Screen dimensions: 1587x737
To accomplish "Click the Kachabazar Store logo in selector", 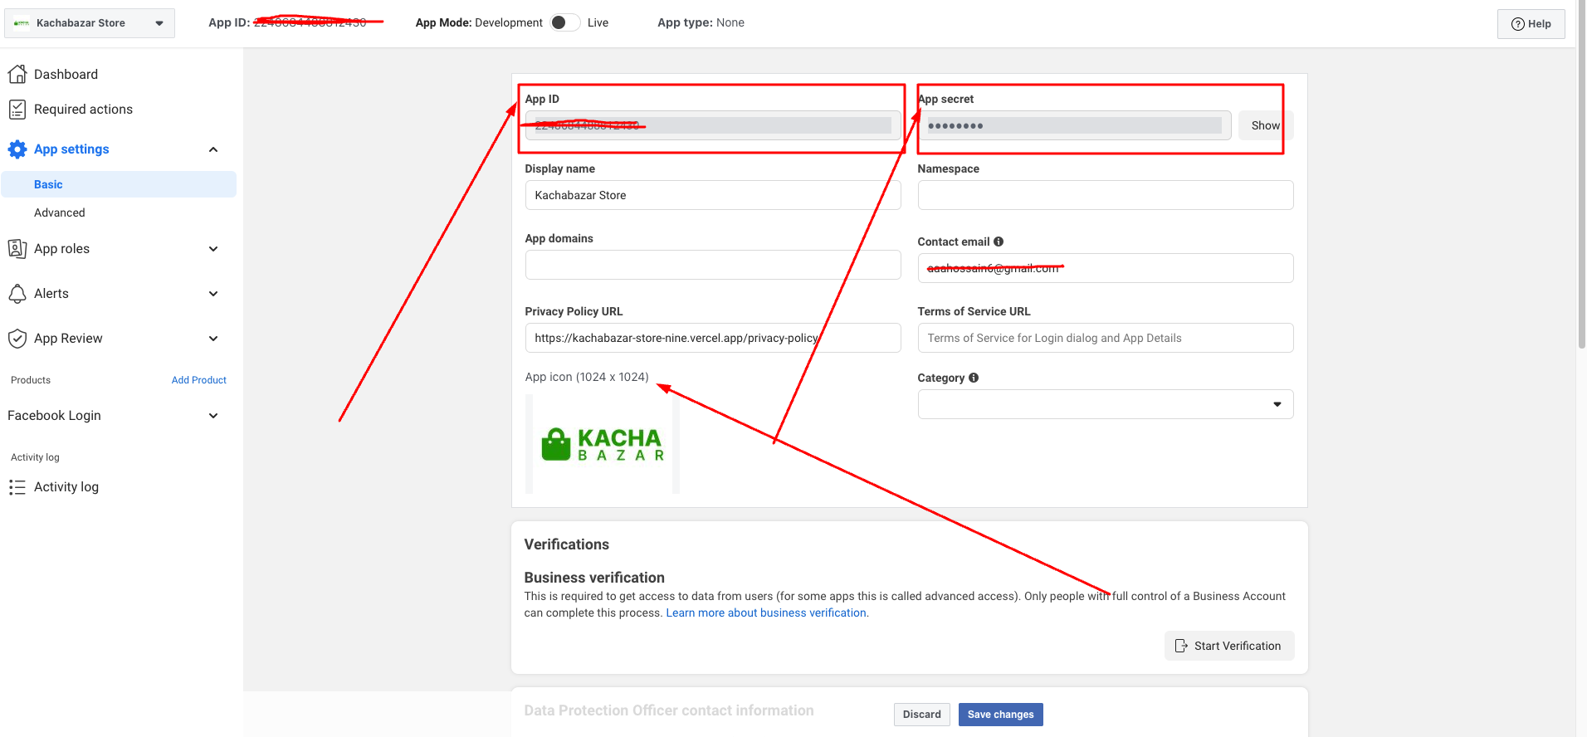I will coord(22,23).
